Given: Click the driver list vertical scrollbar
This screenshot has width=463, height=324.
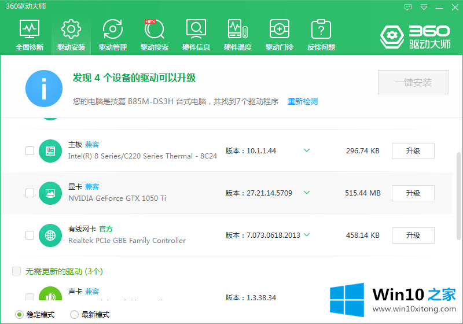Looking at the screenshot, I should [458, 196].
